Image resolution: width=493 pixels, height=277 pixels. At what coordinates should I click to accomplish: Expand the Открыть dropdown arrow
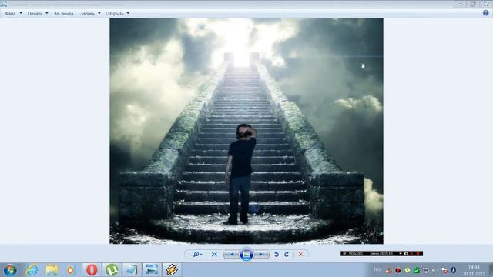coord(128,13)
